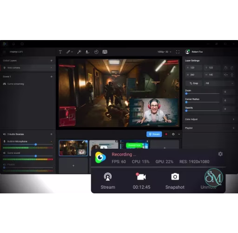Select the Web camera layer
Image resolution: width=238 pixels, height=233 pixels.
tap(28, 68)
